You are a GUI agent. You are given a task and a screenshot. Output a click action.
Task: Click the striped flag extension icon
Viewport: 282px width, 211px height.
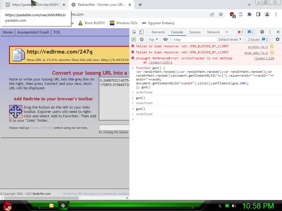[241, 15]
